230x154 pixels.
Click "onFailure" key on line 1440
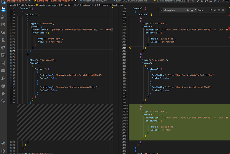pyautogui.click(x=151, y=121)
